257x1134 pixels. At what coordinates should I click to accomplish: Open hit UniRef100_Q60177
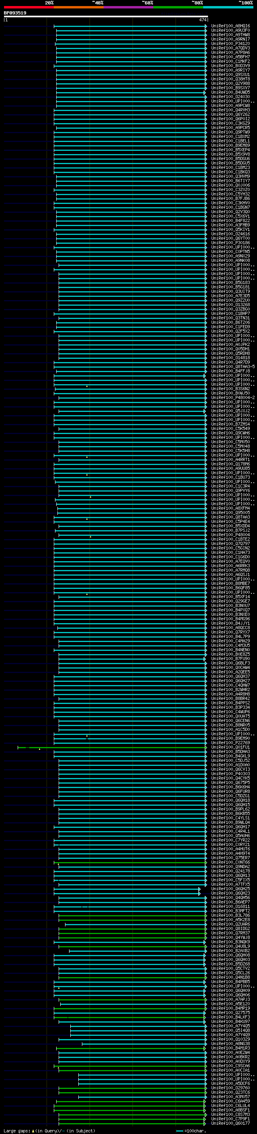pos(230,1124)
